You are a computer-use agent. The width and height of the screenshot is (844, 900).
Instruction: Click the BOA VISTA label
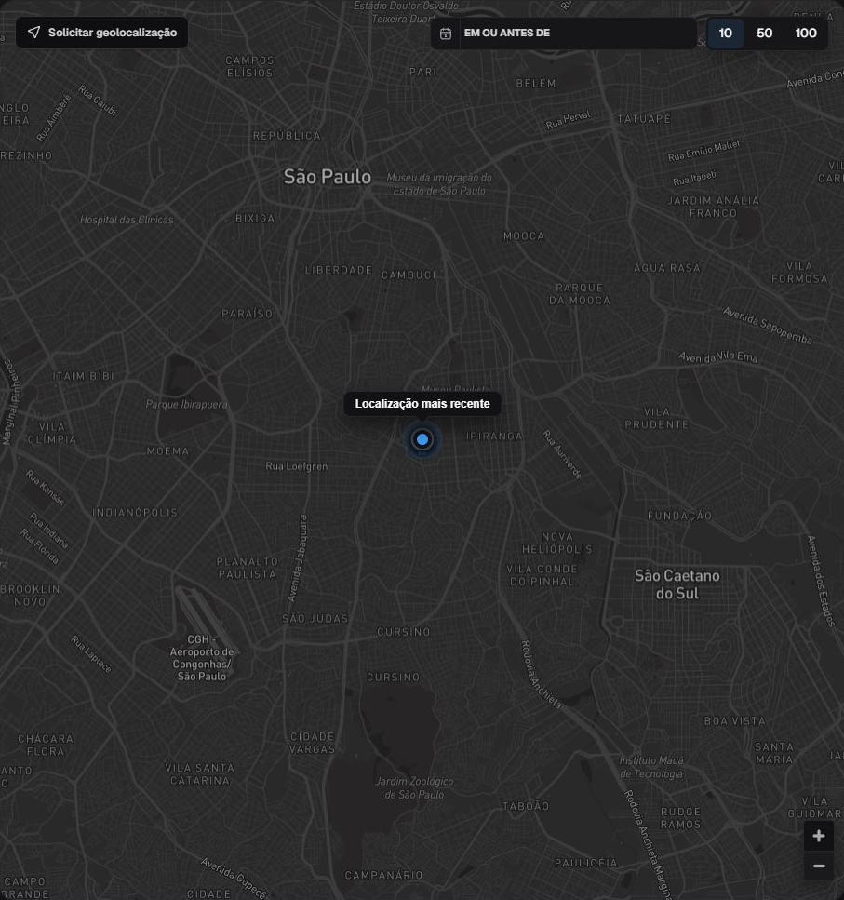[x=735, y=720]
